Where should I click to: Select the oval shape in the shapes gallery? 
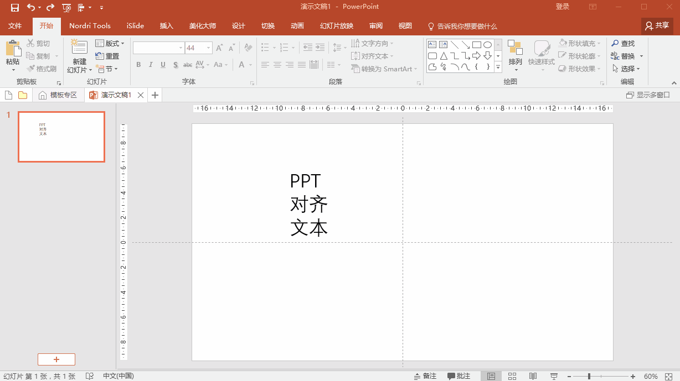point(487,45)
